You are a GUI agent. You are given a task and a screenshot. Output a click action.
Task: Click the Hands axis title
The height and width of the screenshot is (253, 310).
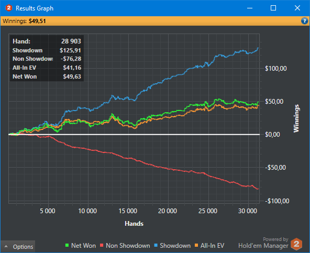pyautogui.click(x=134, y=224)
